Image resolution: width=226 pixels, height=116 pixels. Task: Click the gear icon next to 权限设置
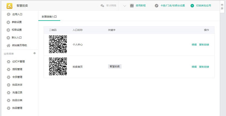[x=8, y=30]
